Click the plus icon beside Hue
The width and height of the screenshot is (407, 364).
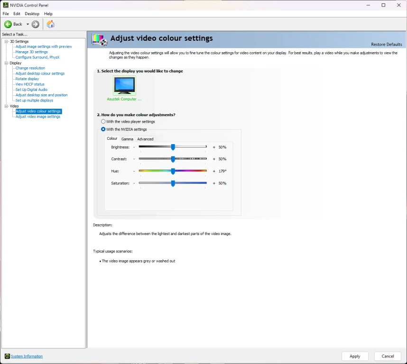click(214, 171)
